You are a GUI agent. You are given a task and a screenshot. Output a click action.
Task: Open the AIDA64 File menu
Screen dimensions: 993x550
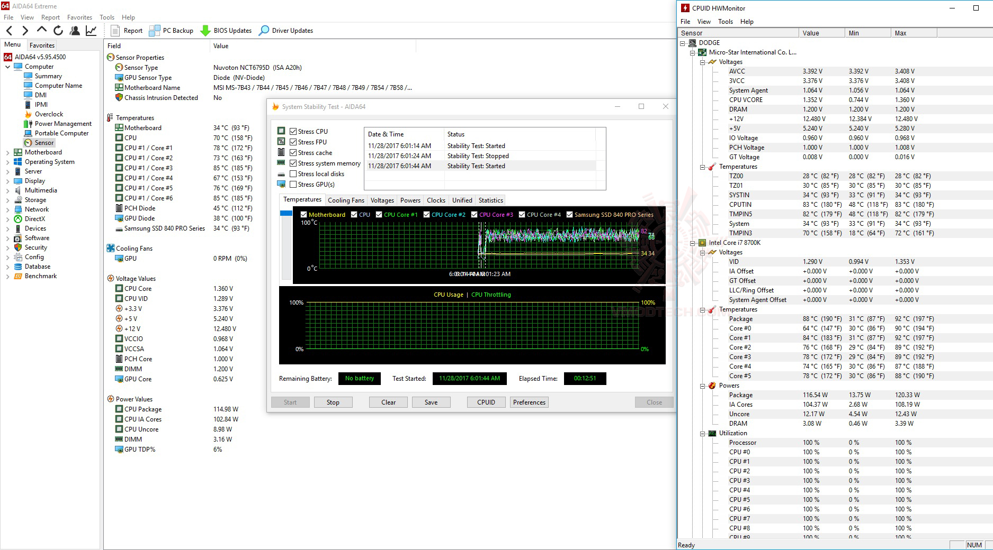pyautogui.click(x=8, y=17)
